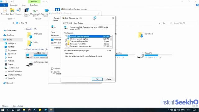The image size is (199, 112).
Task: Toggle Allow files indexing checkbox
Action: pyautogui.click(x=52, y=72)
